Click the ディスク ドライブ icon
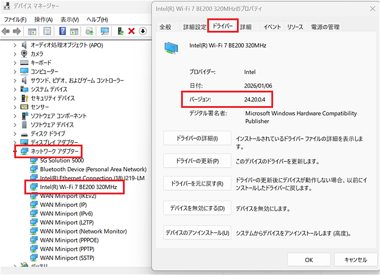Image resolution: width=380 pixels, height=275 pixels. tap(24, 134)
